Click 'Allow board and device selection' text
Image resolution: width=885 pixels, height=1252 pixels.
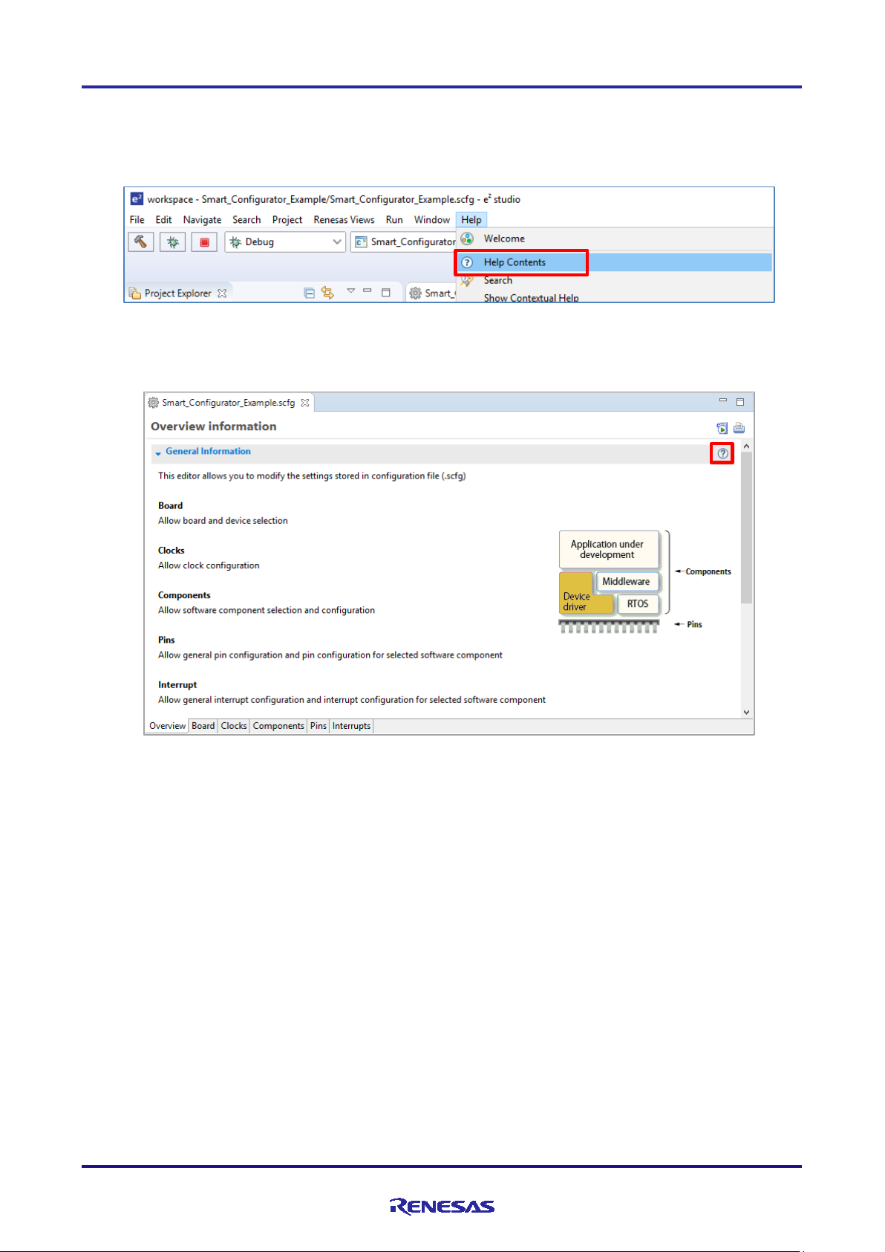tap(223, 521)
